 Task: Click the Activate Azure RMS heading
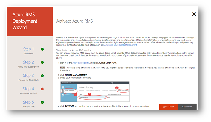pyautogui.click(x=74, y=21)
